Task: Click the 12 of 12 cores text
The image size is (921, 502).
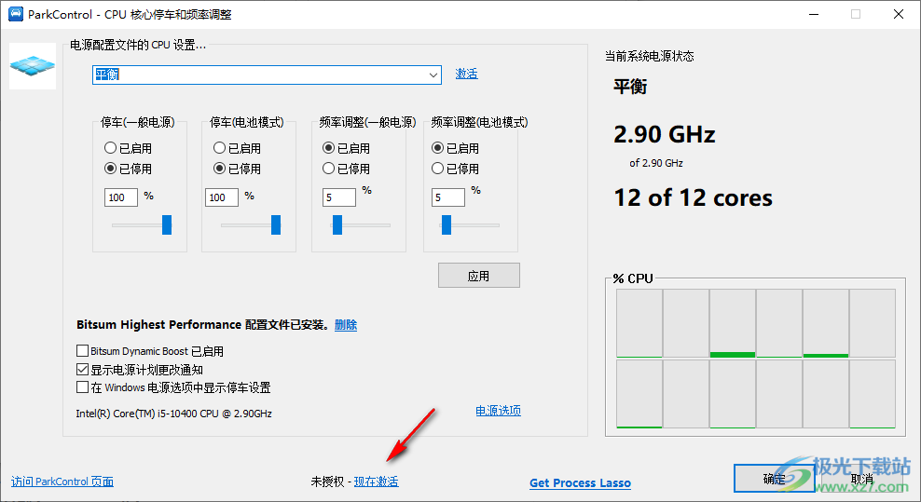Action: click(694, 197)
